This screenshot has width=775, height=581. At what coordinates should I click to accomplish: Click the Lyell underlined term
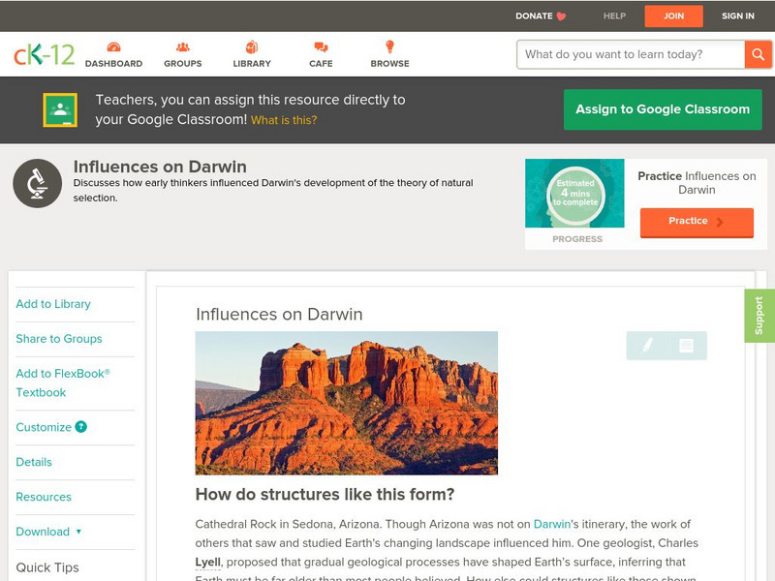point(207,563)
